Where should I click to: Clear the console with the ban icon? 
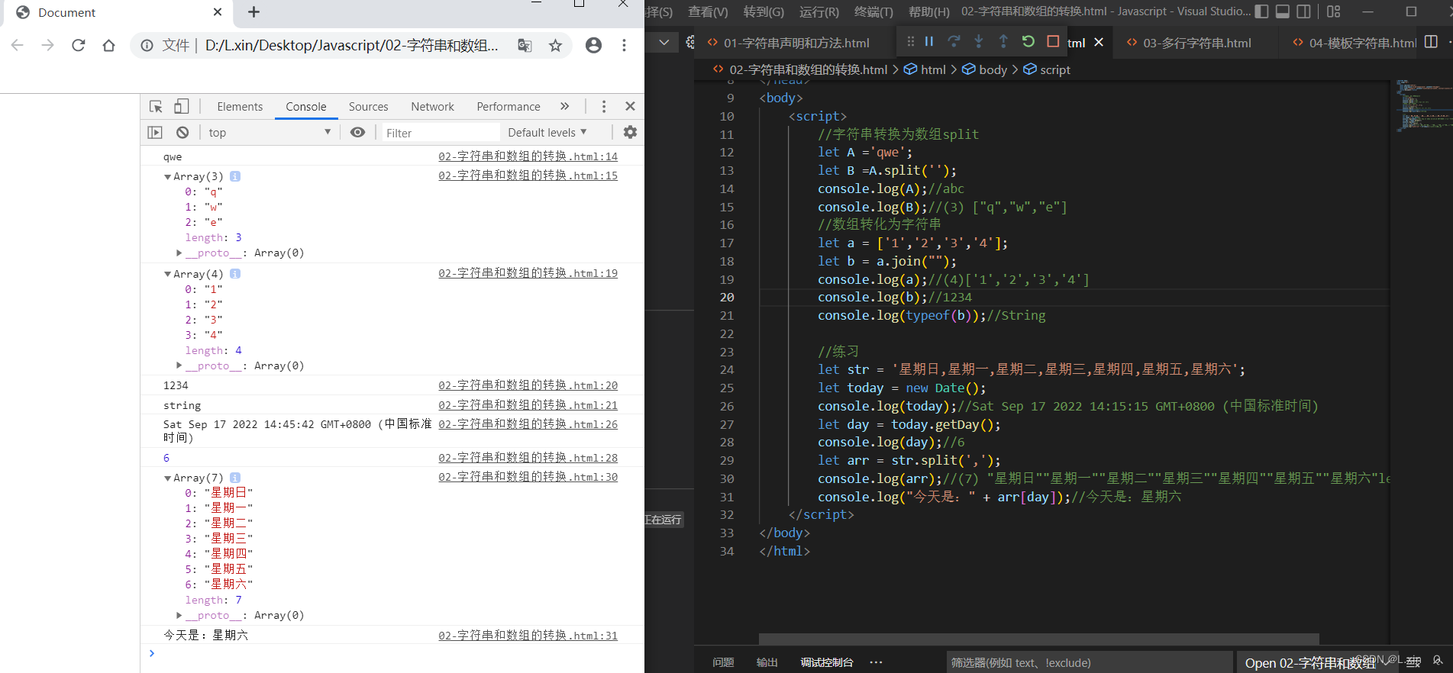tap(182, 132)
